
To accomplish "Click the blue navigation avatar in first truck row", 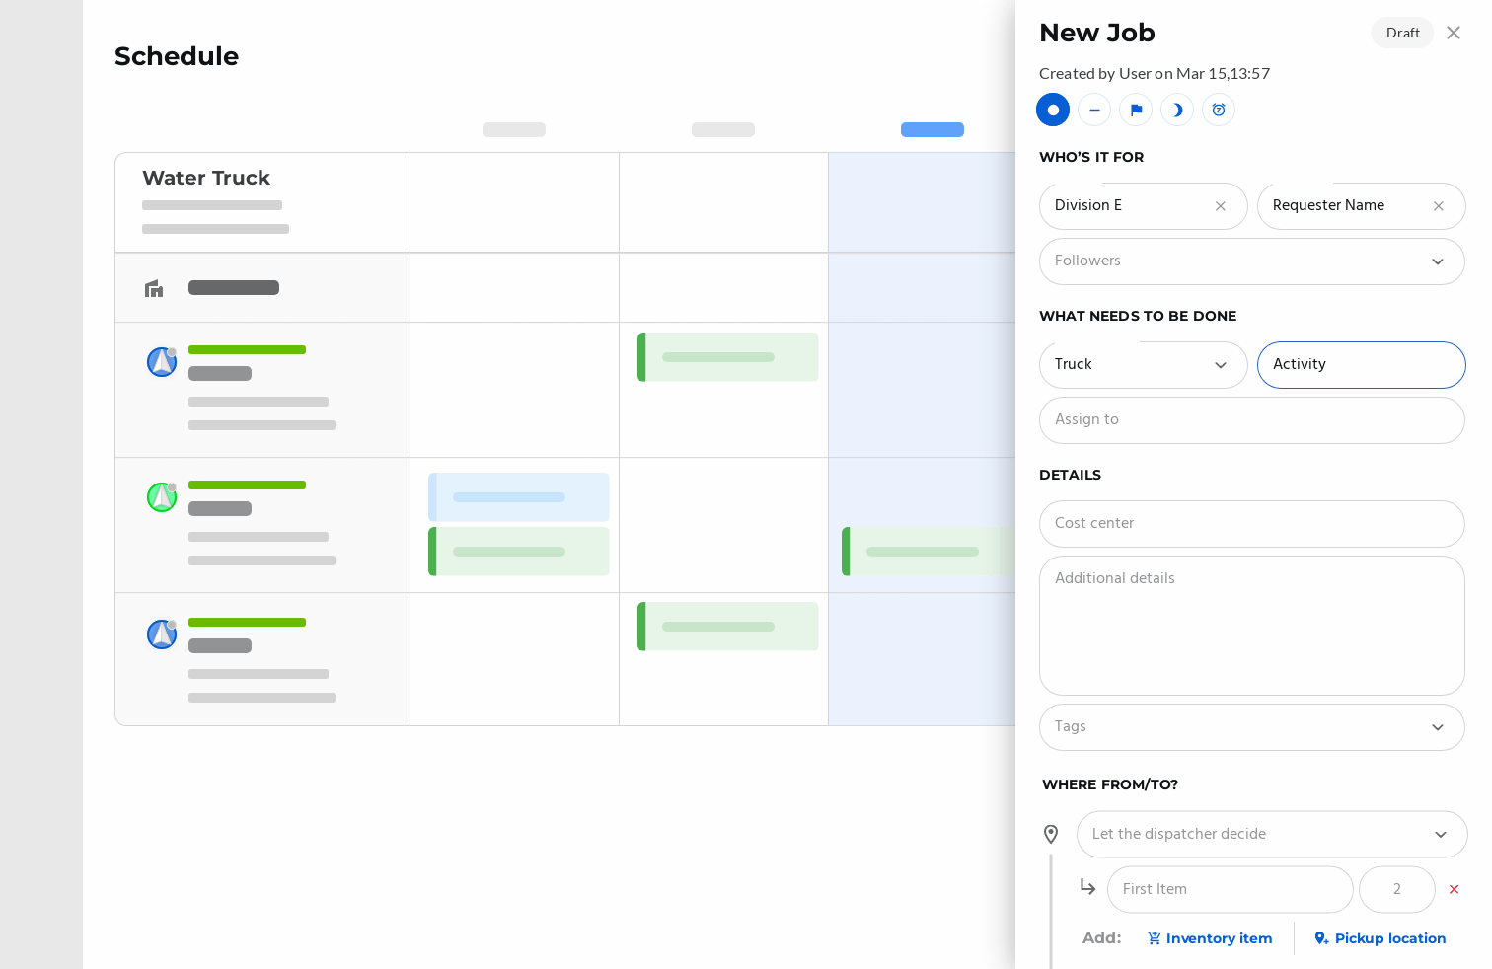I will (x=162, y=362).
